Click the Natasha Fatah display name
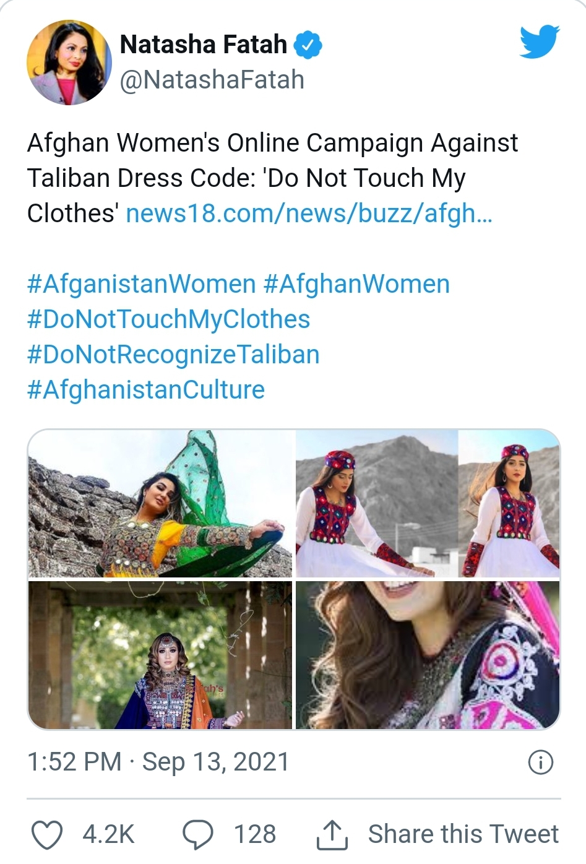This screenshot has width=586, height=864. tap(204, 45)
